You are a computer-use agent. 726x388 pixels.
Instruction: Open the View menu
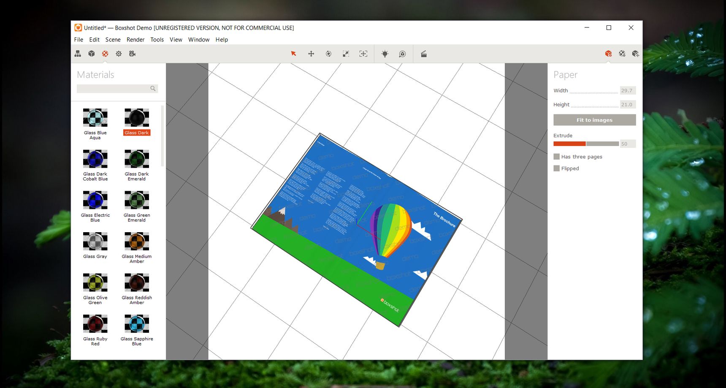tap(176, 40)
